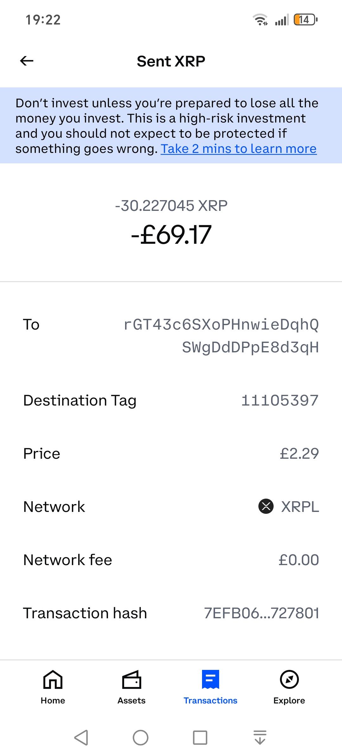342x756 pixels.
Task: Tap the Price value £2.29
Action: coord(299,453)
